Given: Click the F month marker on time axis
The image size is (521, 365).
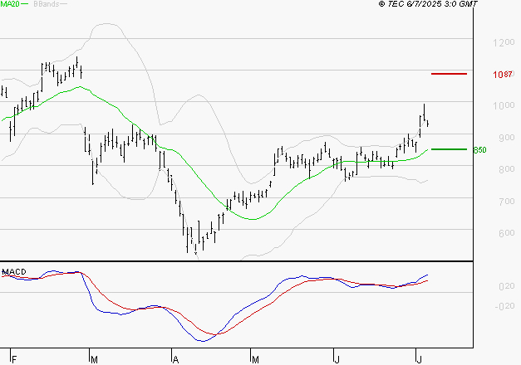Looking at the screenshot, I should click(x=14, y=359).
